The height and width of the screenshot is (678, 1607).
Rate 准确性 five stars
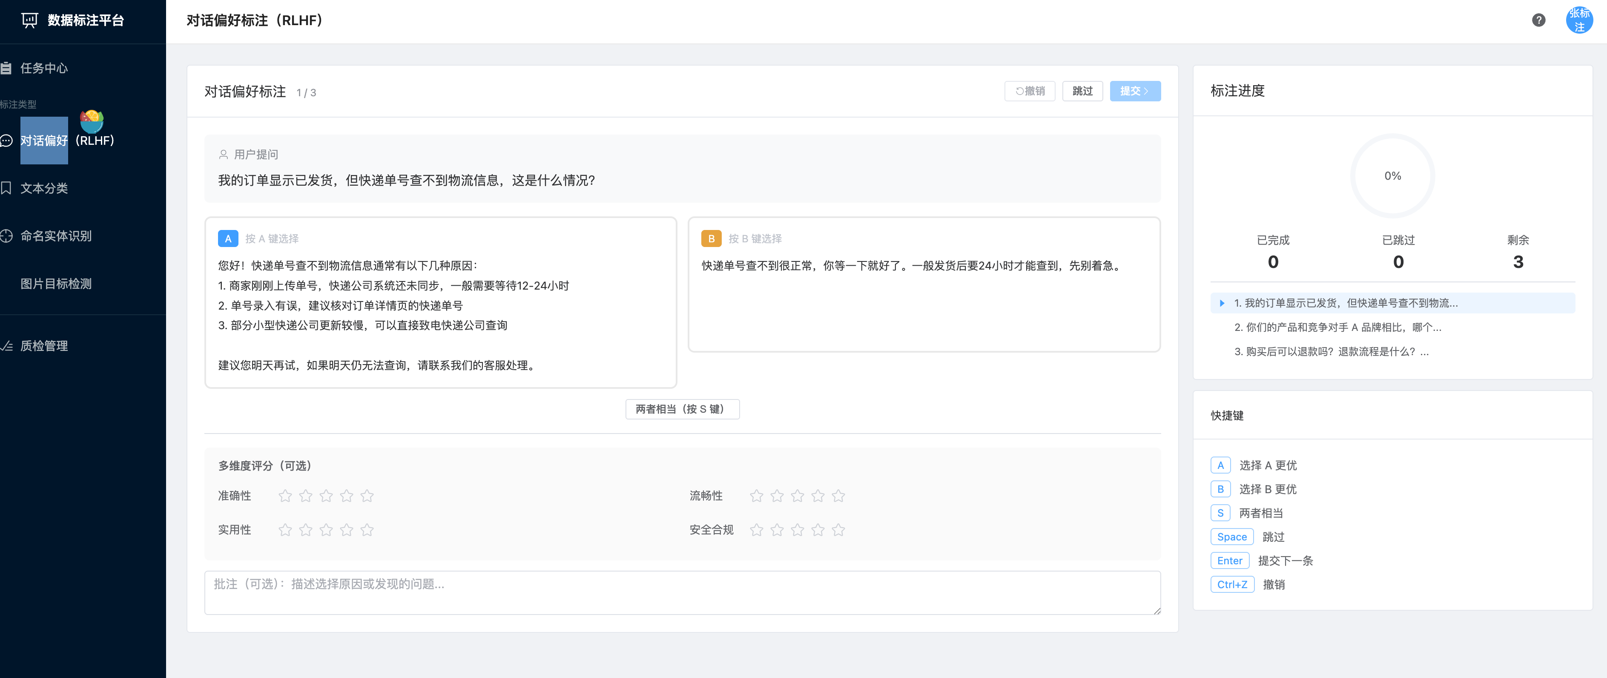(x=367, y=496)
